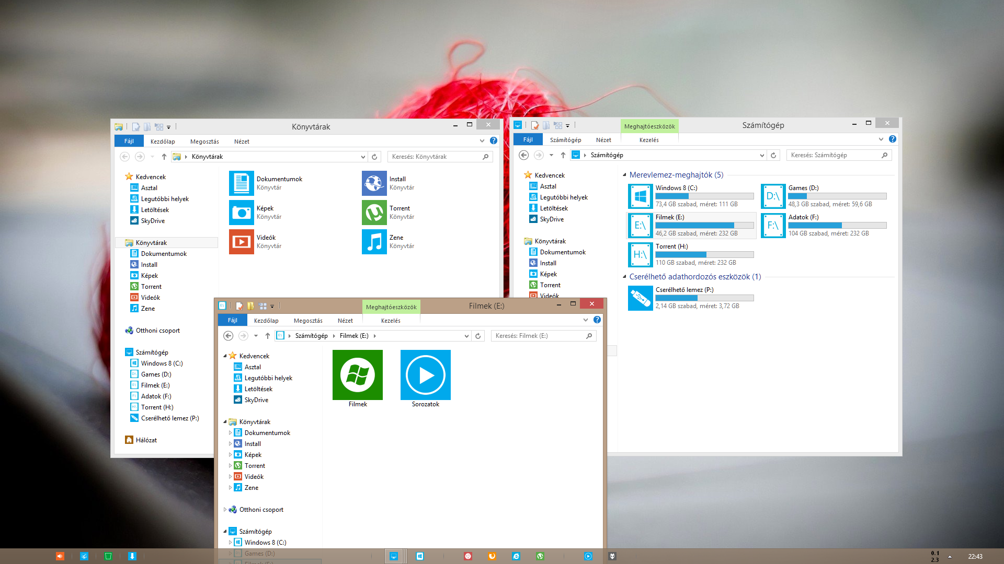1004x564 pixels.
Task: Click help icon in Könyvtárak window
Action: (x=494, y=140)
